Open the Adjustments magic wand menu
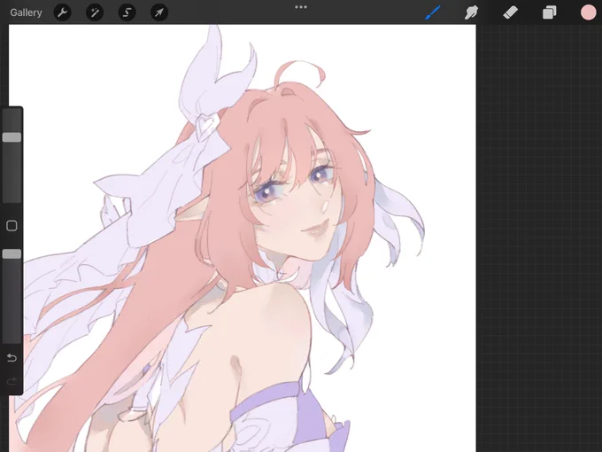The width and height of the screenshot is (602, 452). [x=95, y=12]
